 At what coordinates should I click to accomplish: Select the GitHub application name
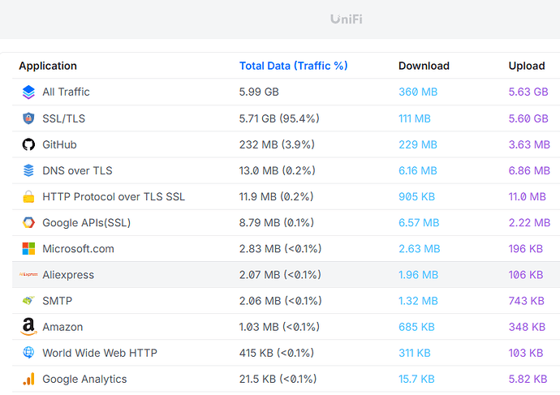[59, 144]
